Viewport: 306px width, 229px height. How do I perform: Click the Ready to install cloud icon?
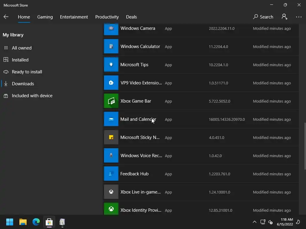[x=6, y=72]
